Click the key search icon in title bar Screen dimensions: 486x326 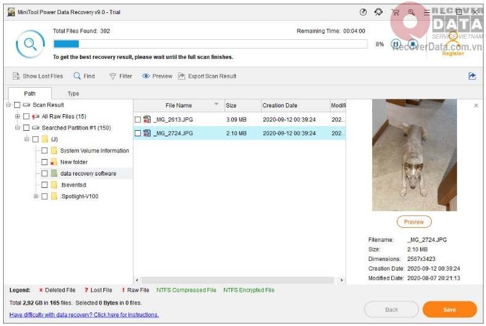[412, 12]
